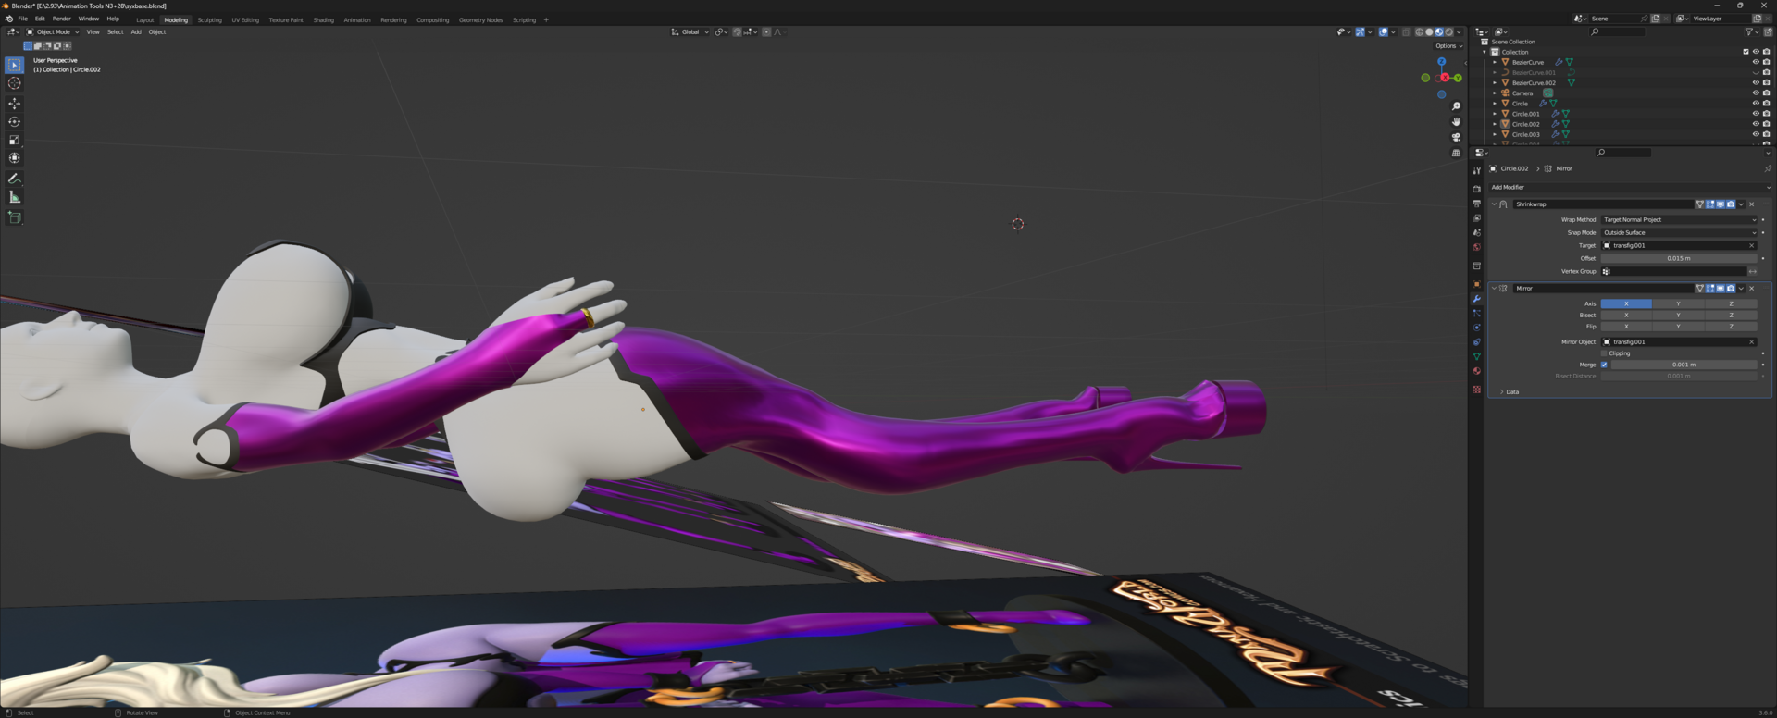The width and height of the screenshot is (1777, 718).
Task: Open World properties tab icon
Action: 1476,247
